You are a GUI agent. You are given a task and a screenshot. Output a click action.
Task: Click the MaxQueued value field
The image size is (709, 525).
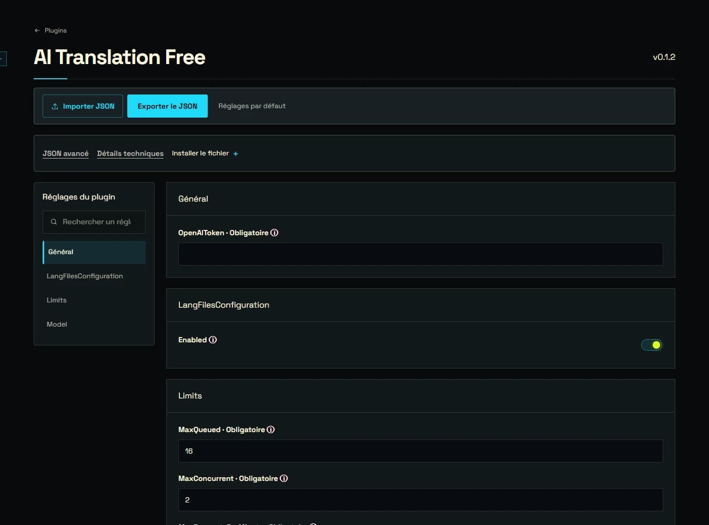point(420,451)
